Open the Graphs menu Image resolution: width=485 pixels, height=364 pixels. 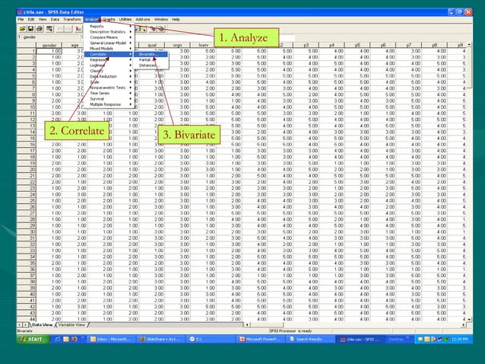click(109, 19)
